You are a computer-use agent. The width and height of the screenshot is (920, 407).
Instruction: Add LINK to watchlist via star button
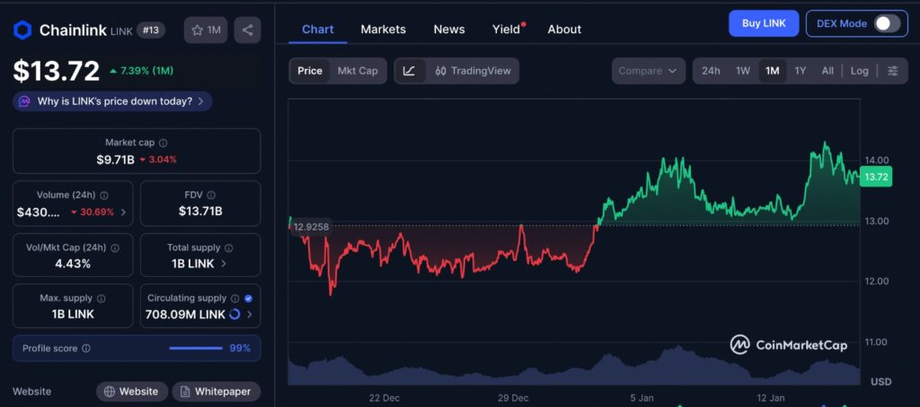[206, 30]
